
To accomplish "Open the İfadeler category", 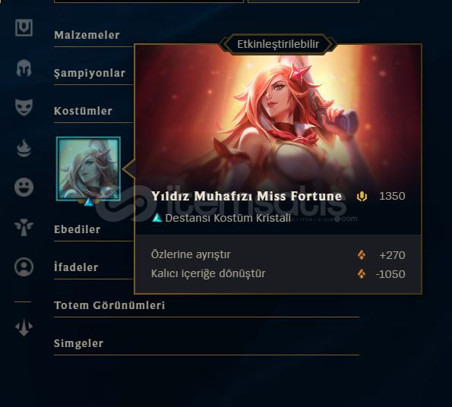I will 76,267.
